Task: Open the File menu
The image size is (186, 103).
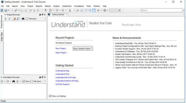Action: click(x=2, y=6)
